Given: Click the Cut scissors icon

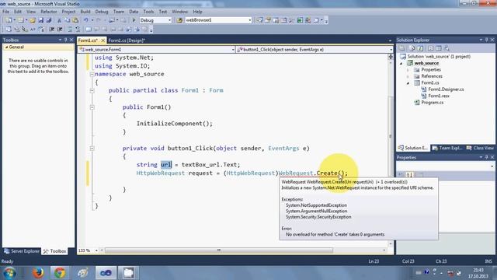Looking at the screenshot, I should 59,20.
